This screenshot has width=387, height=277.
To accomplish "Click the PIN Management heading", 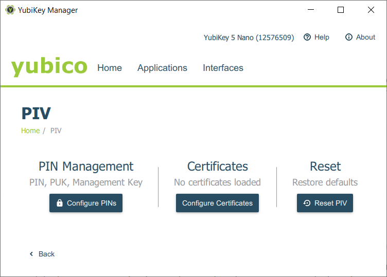I will click(x=86, y=167).
